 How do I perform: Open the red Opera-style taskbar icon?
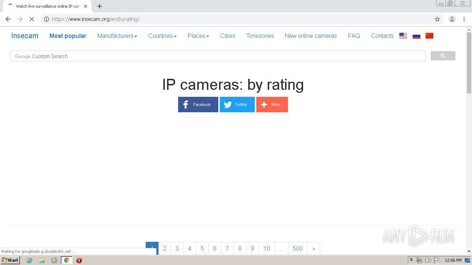point(79,260)
